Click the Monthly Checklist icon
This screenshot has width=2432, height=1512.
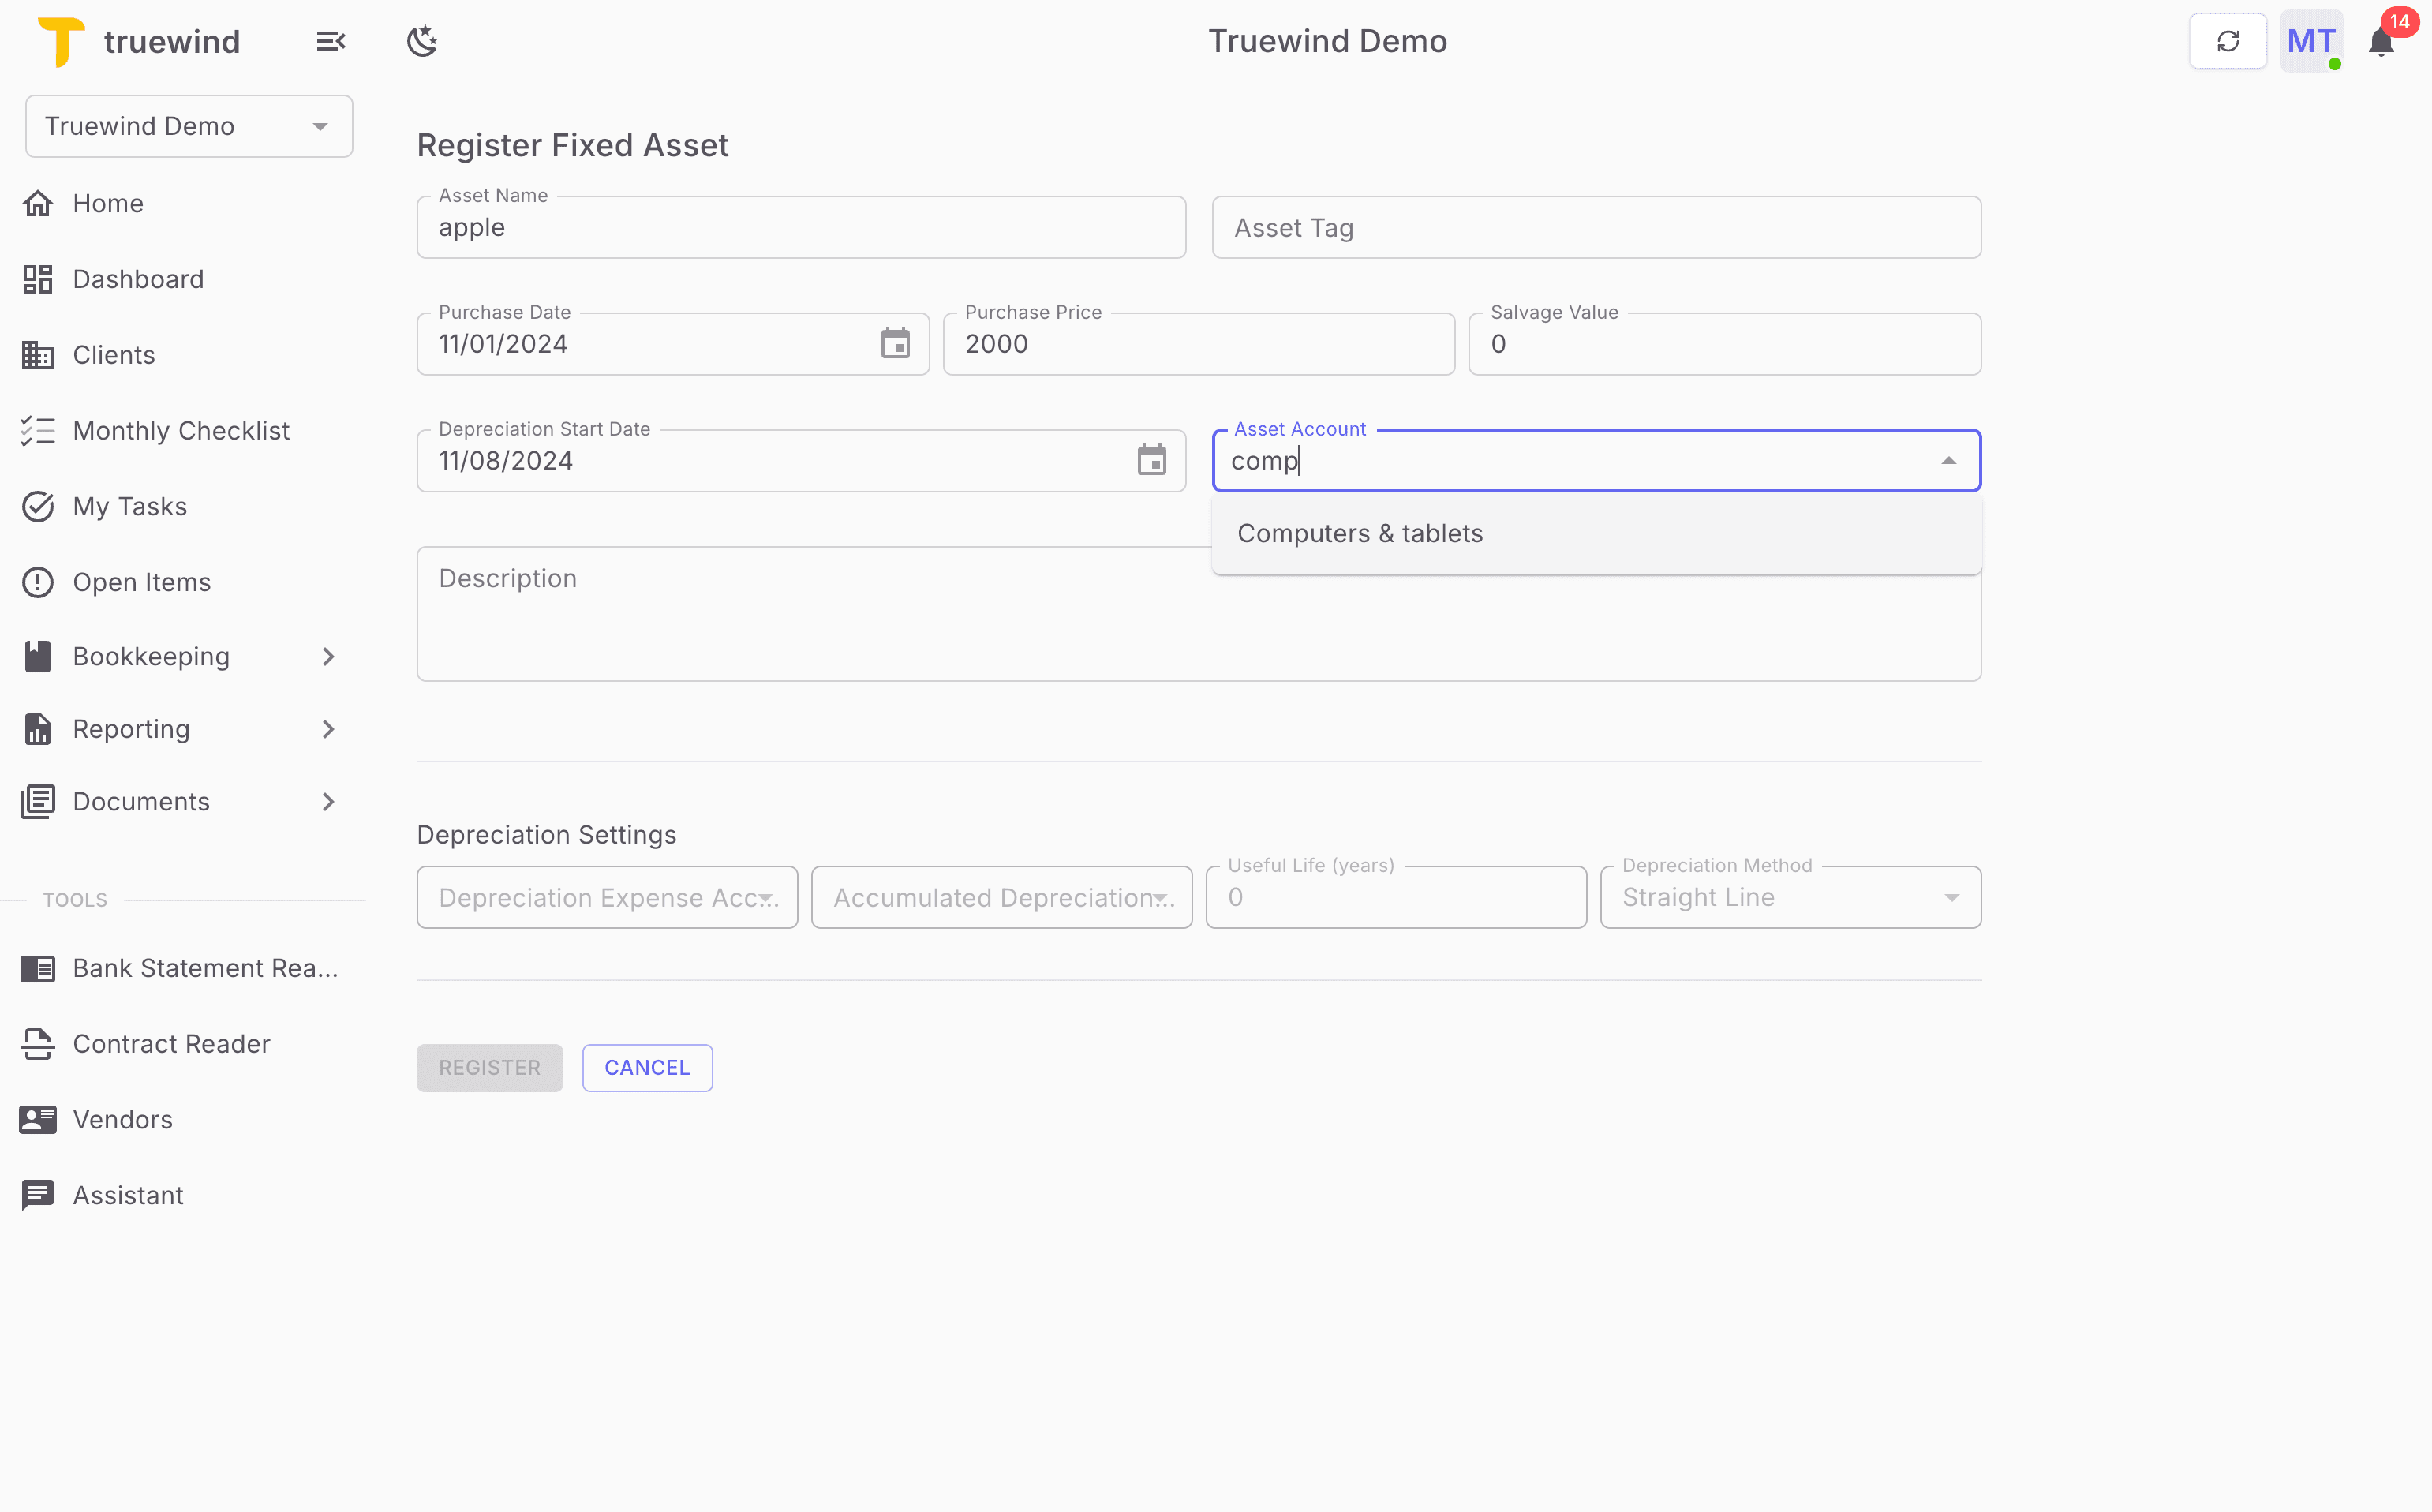(38, 430)
